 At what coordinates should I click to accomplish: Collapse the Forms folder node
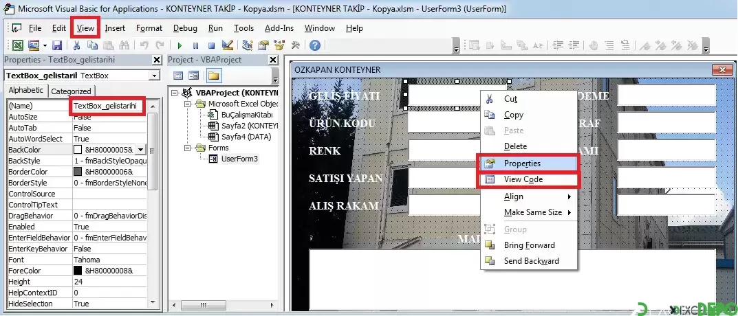point(187,148)
